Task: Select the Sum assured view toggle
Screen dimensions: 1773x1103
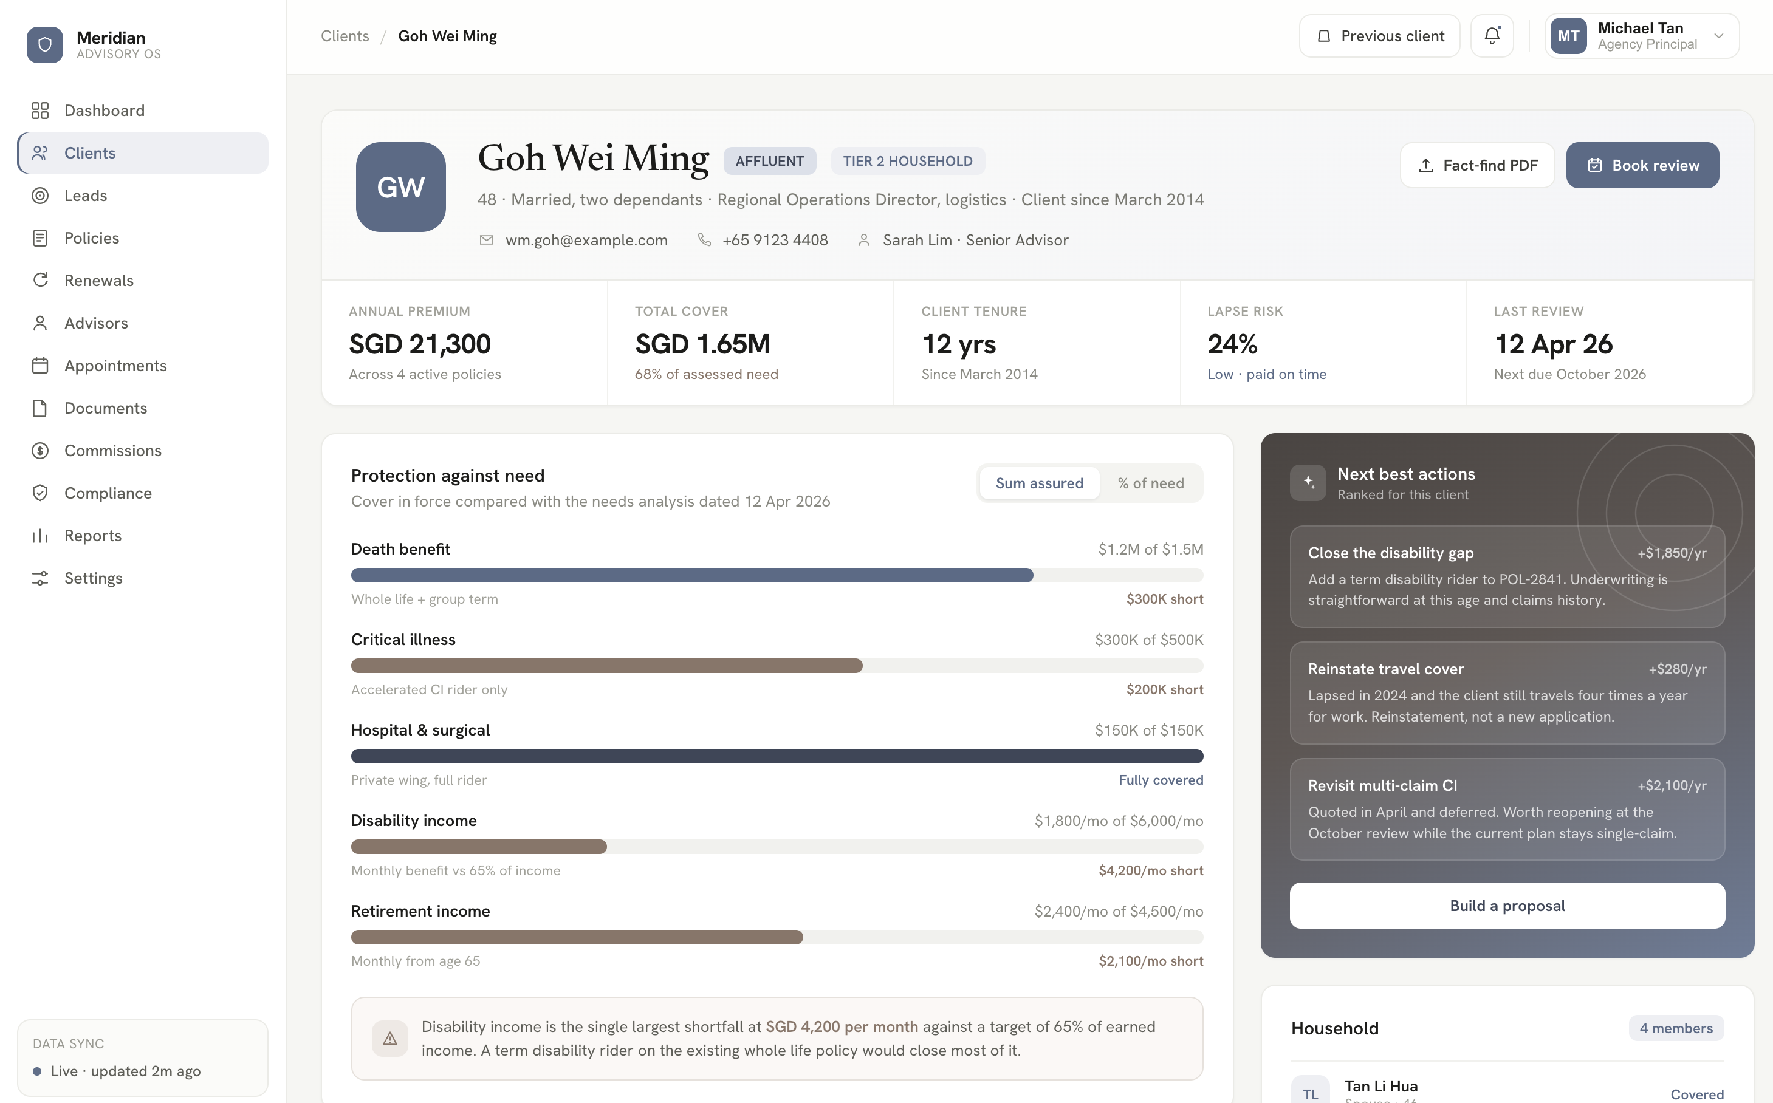Action: 1039,483
